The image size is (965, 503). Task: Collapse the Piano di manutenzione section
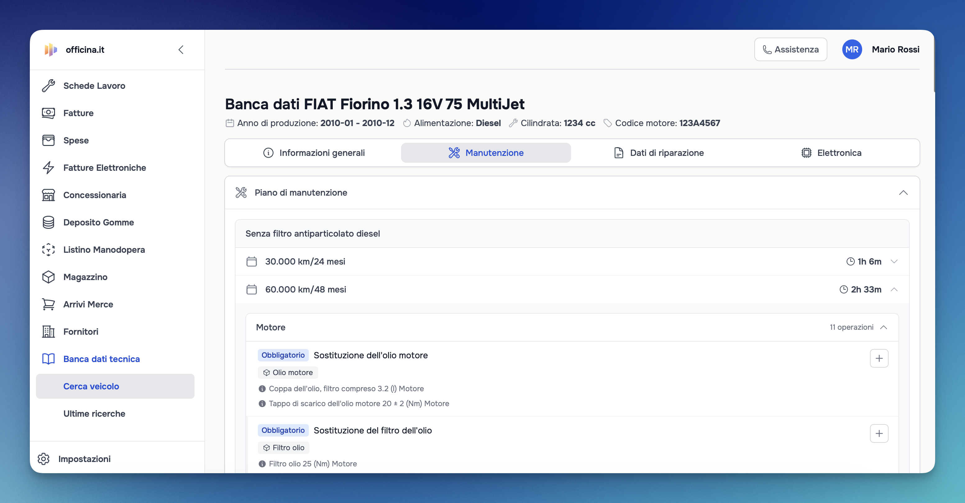pos(903,193)
